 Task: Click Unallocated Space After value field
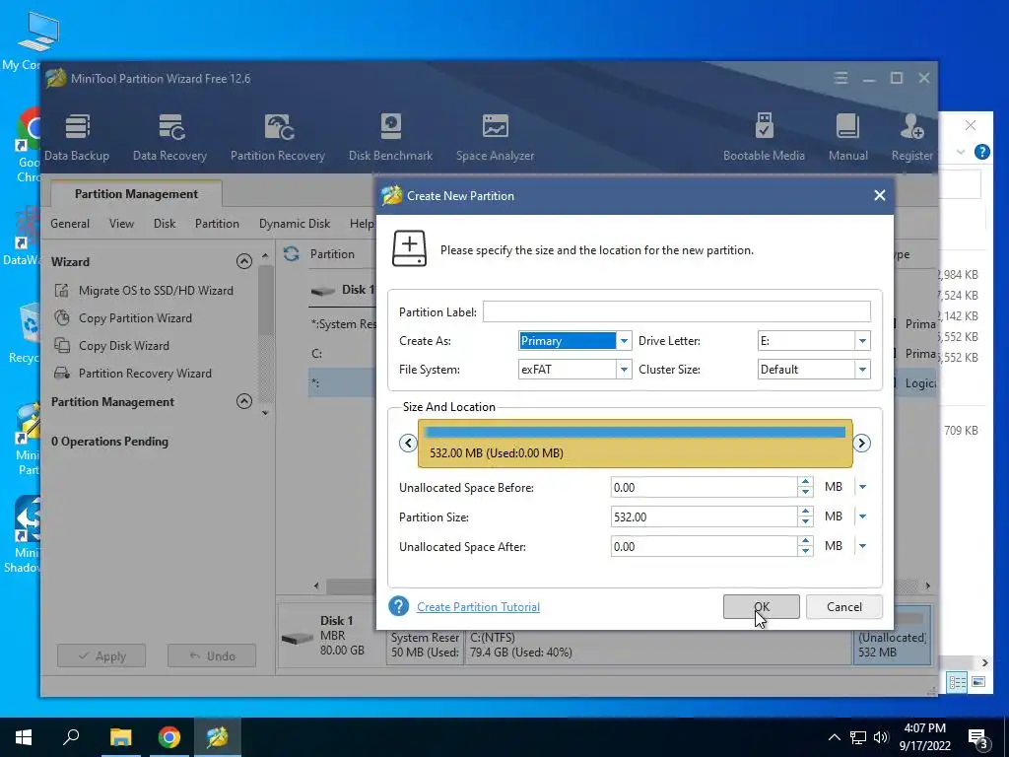point(704,546)
